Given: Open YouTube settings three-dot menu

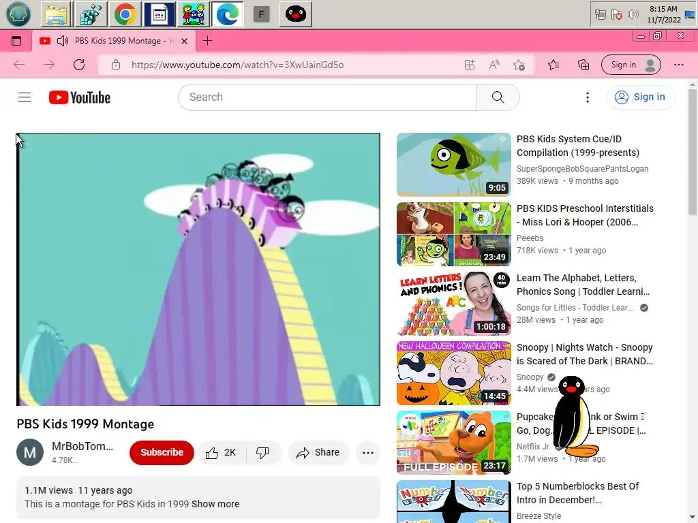Looking at the screenshot, I should click(588, 97).
